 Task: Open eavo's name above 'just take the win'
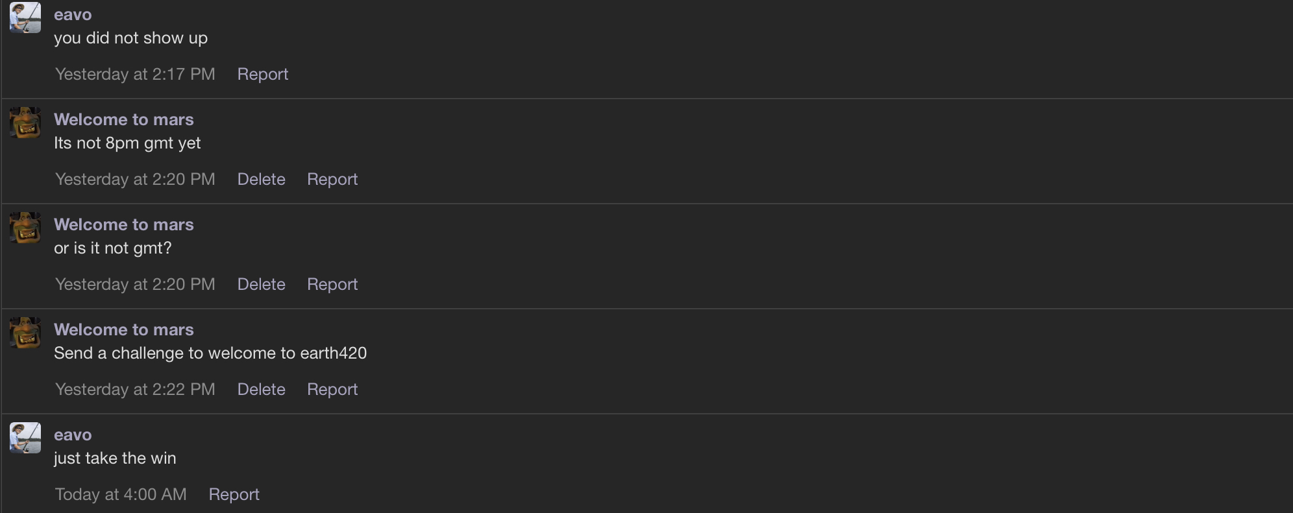click(x=73, y=435)
